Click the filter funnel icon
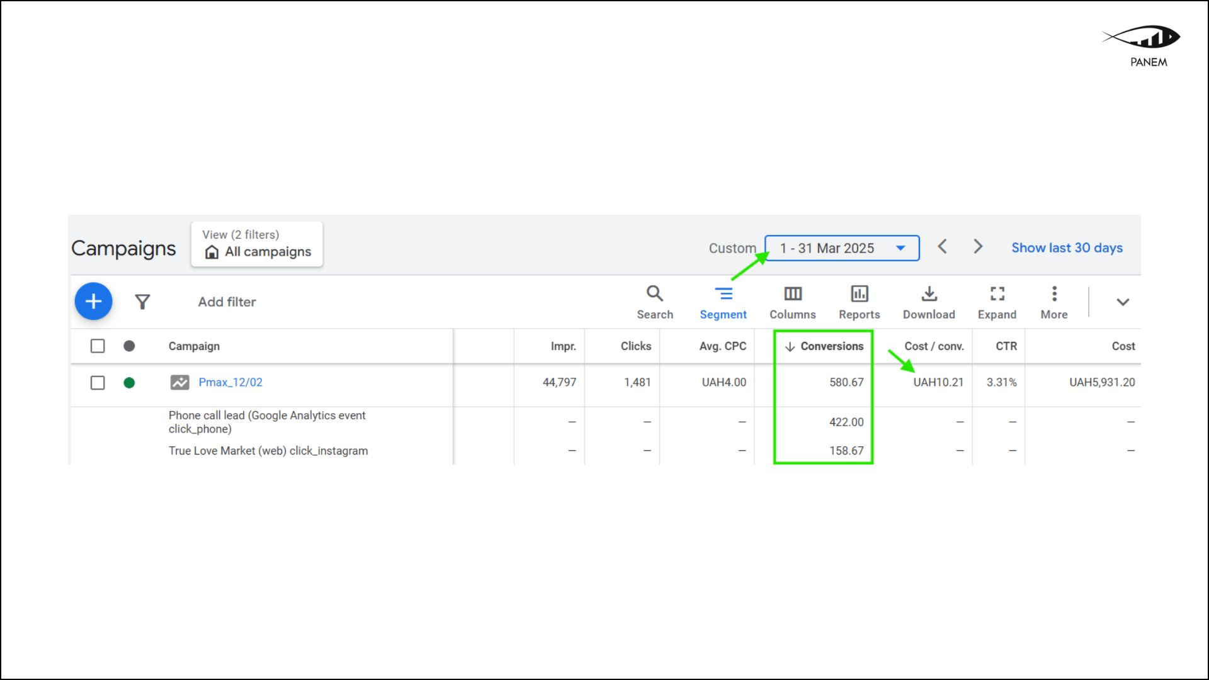 [x=143, y=302]
